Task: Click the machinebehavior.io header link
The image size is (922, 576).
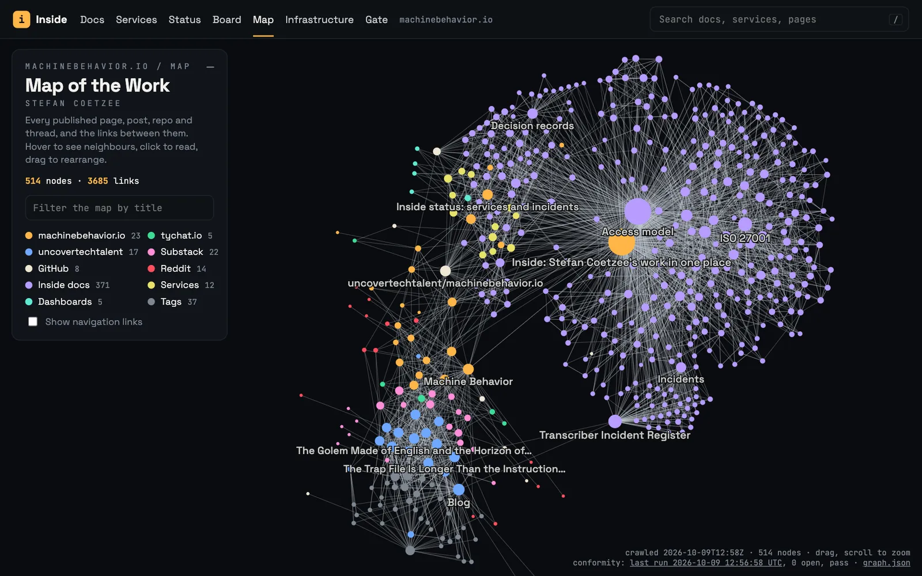Action: pyautogui.click(x=446, y=20)
